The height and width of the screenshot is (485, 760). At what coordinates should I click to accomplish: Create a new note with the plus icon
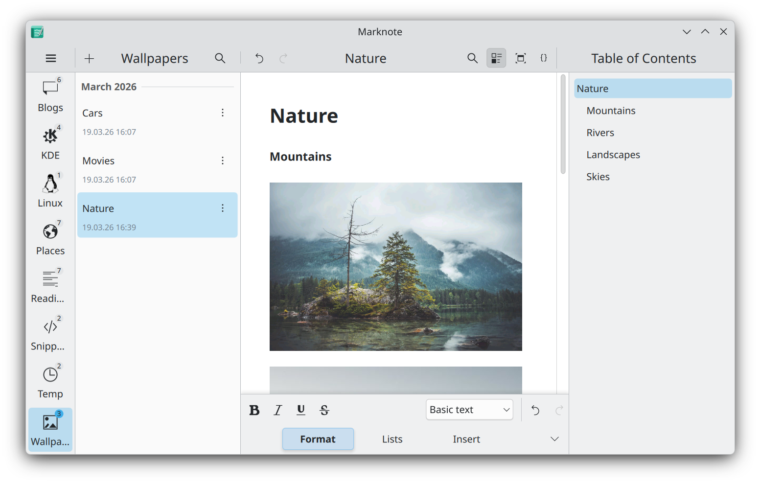89,58
